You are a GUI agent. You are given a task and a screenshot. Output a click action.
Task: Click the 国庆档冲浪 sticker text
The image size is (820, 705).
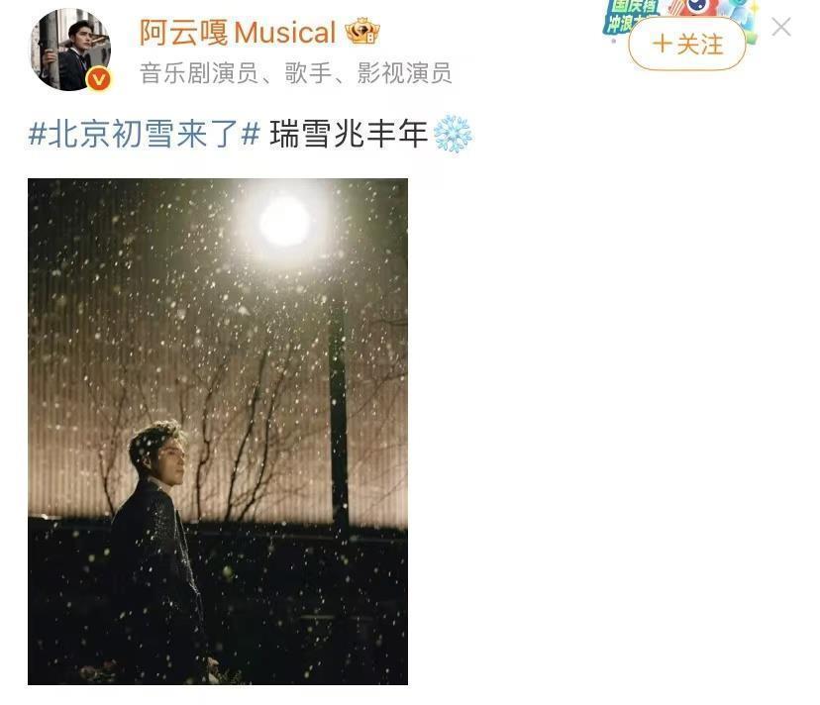(x=630, y=15)
